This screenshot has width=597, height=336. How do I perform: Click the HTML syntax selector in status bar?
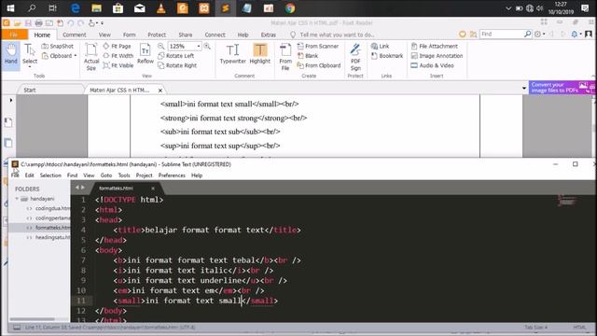click(x=579, y=328)
